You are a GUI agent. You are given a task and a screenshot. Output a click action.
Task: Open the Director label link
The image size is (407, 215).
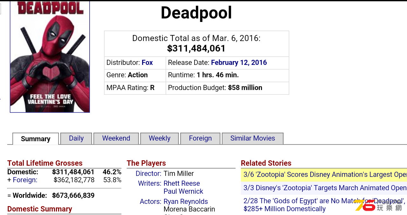(x=148, y=174)
